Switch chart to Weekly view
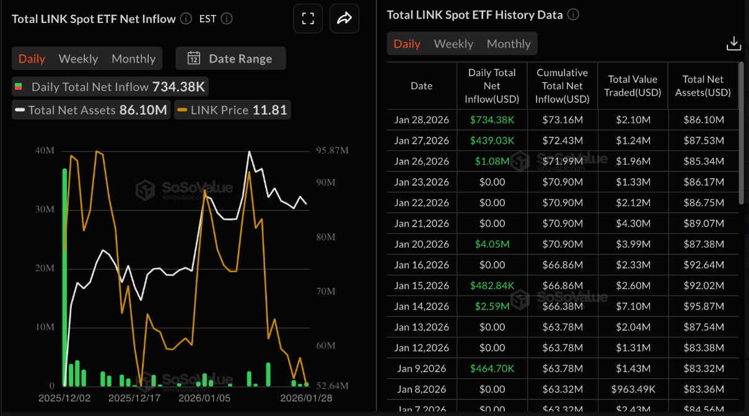The width and height of the screenshot is (749, 416). (x=78, y=59)
